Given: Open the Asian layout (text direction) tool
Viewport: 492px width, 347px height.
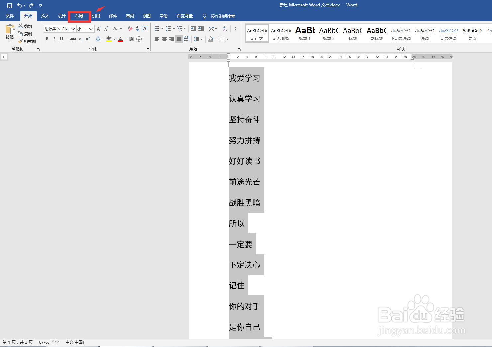Looking at the screenshot, I should click(x=211, y=29).
